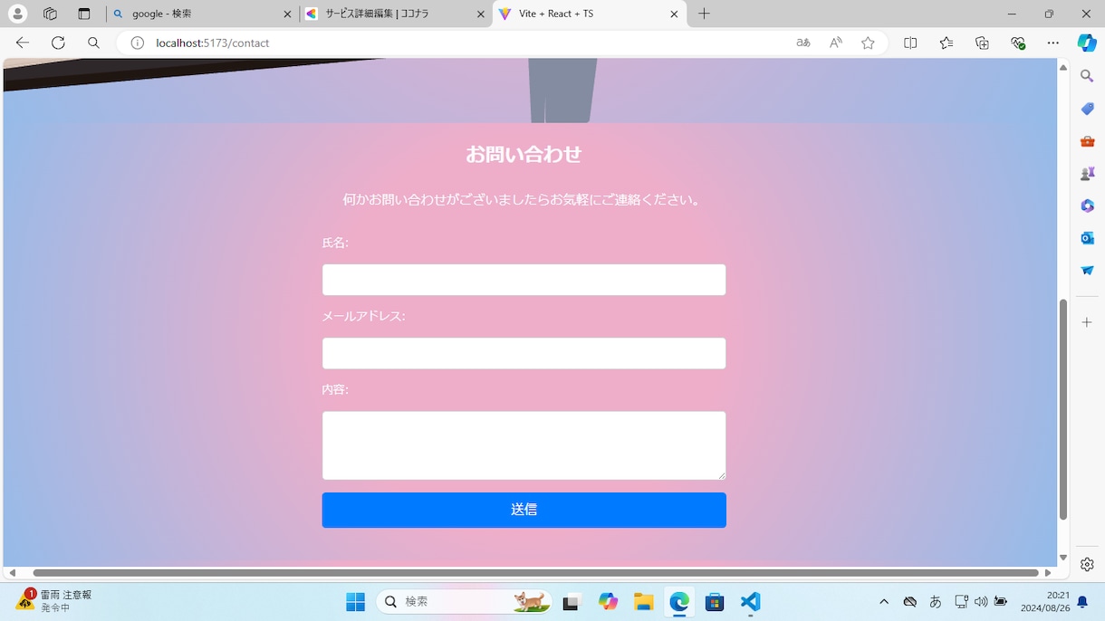Screen dimensions: 1105x621
Task: Launch Copilot from the taskbar
Action: [608, 602]
